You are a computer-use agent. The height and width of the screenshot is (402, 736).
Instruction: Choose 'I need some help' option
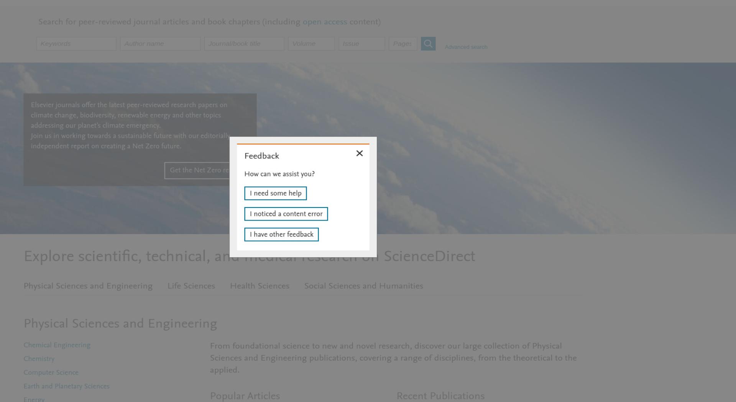click(x=275, y=193)
